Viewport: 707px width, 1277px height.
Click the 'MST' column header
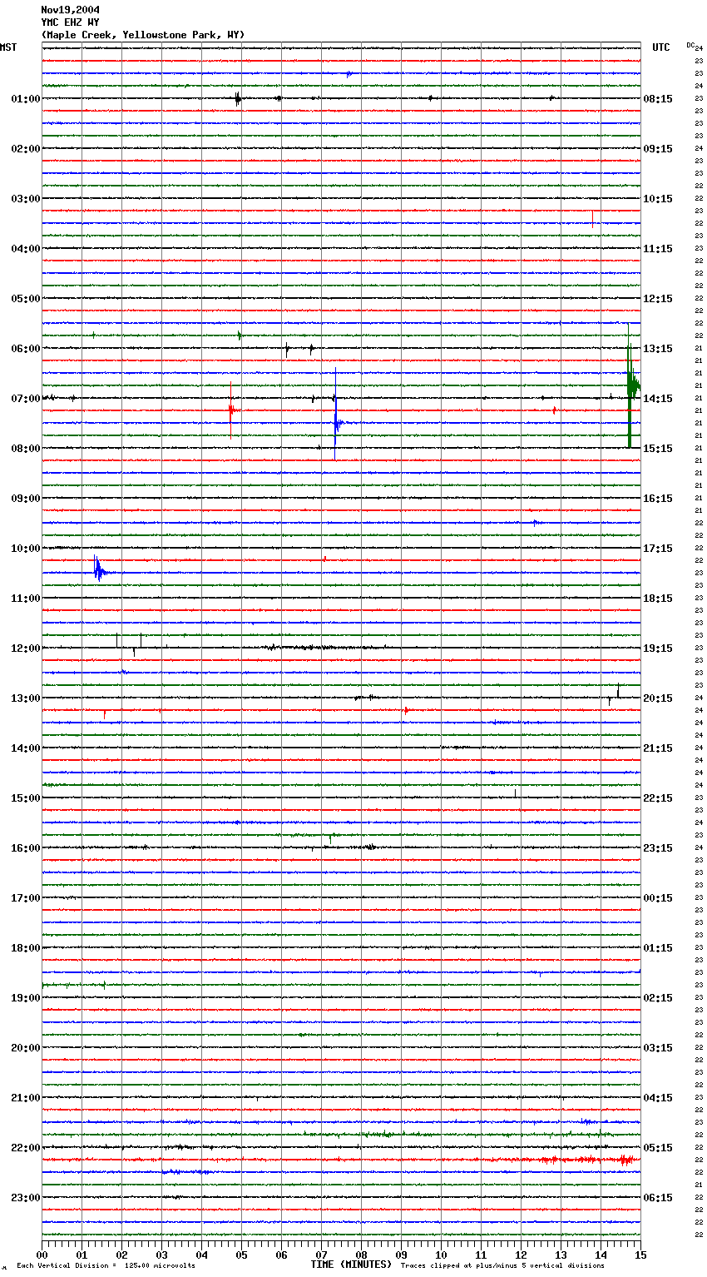click(x=8, y=47)
